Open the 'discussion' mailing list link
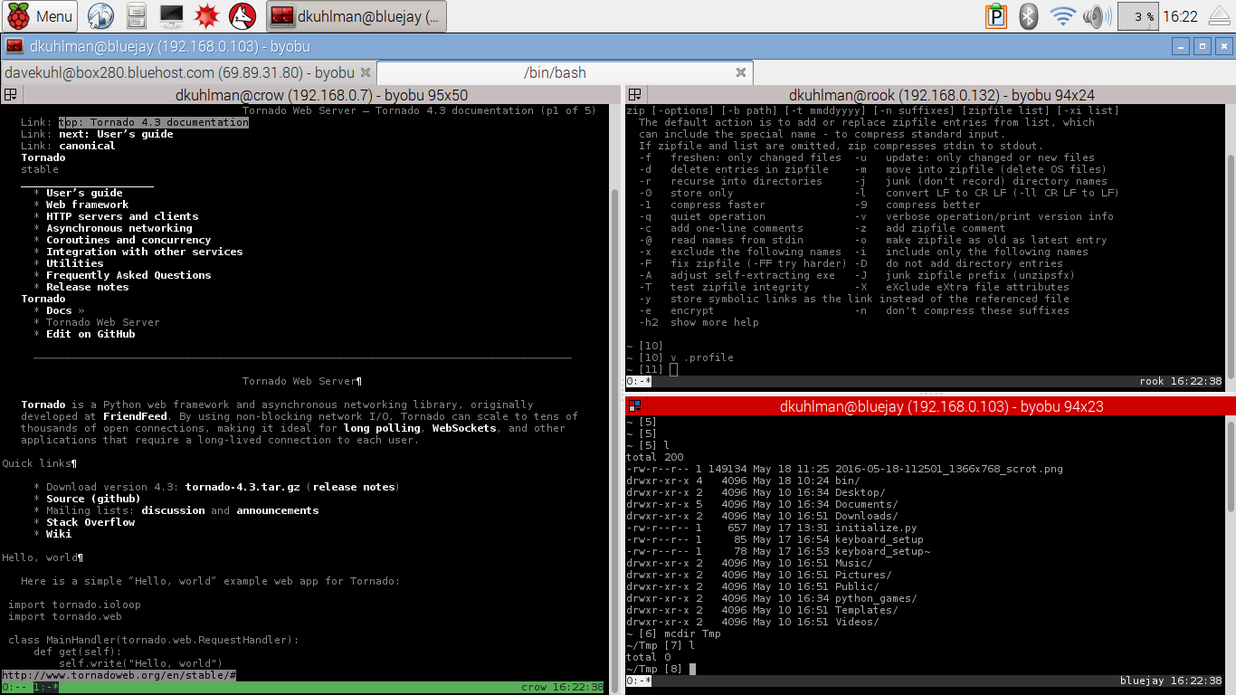 tap(173, 510)
